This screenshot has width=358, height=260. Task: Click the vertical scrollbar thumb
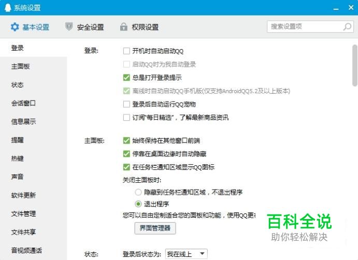point(355,65)
